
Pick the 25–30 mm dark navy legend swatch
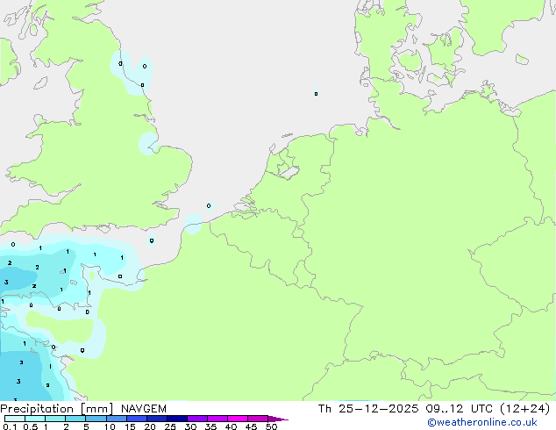[x=177, y=419]
